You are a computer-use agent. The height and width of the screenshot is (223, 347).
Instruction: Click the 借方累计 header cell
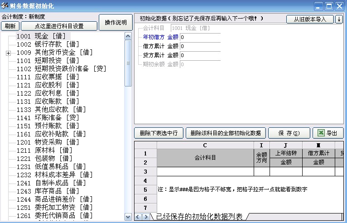click(x=318, y=153)
